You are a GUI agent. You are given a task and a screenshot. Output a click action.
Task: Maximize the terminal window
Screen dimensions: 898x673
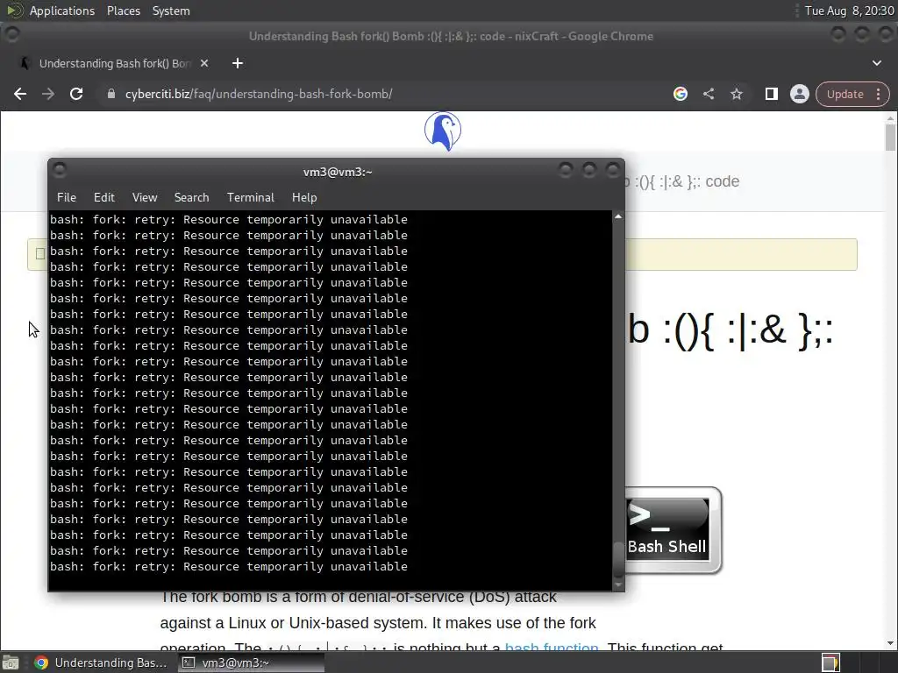(589, 170)
